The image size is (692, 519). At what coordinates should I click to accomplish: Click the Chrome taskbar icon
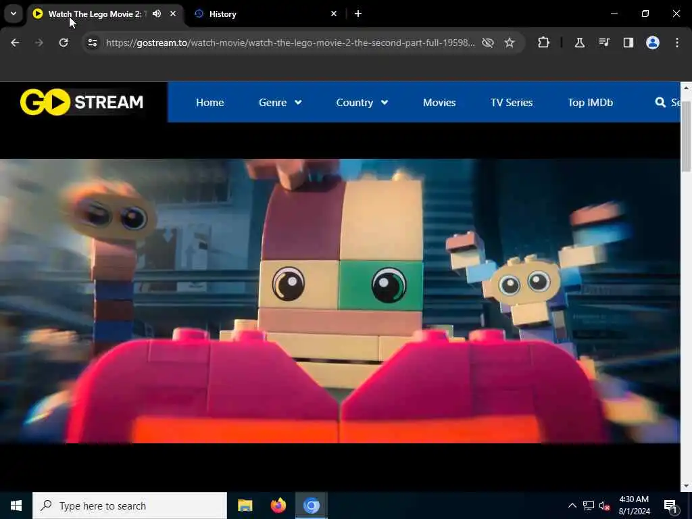(311, 505)
